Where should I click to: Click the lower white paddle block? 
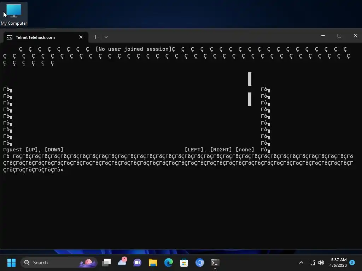click(250, 99)
